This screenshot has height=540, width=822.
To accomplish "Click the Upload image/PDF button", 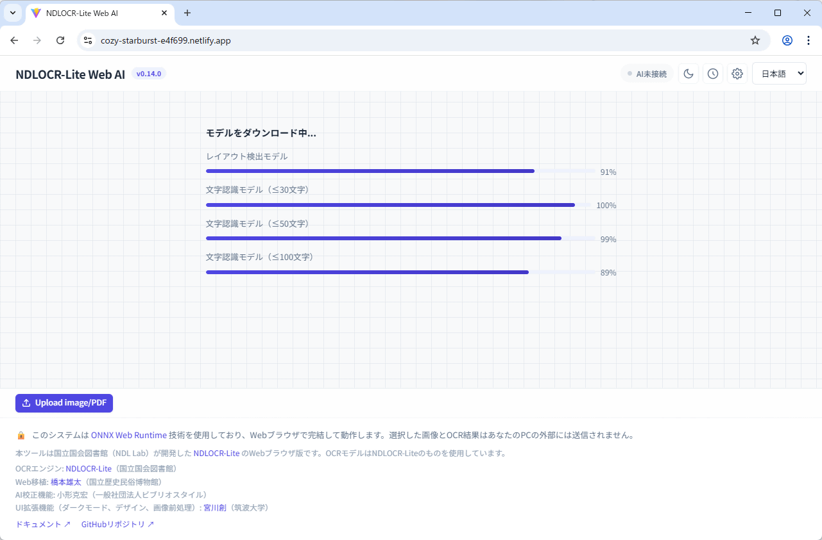I will pyautogui.click(x=64, y=403).
